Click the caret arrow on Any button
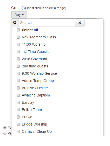110x146 pixels. tap(23, 15)
